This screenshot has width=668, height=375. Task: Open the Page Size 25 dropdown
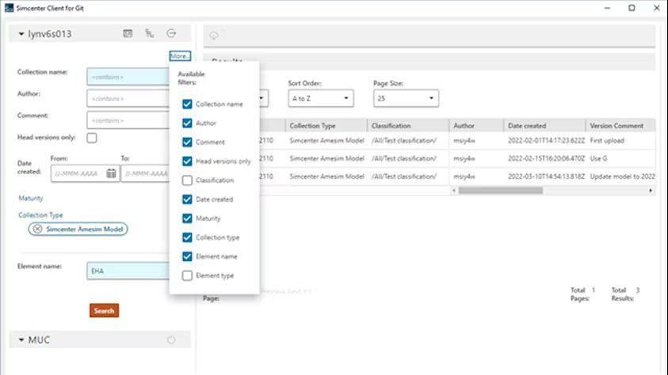pos(406,98)
